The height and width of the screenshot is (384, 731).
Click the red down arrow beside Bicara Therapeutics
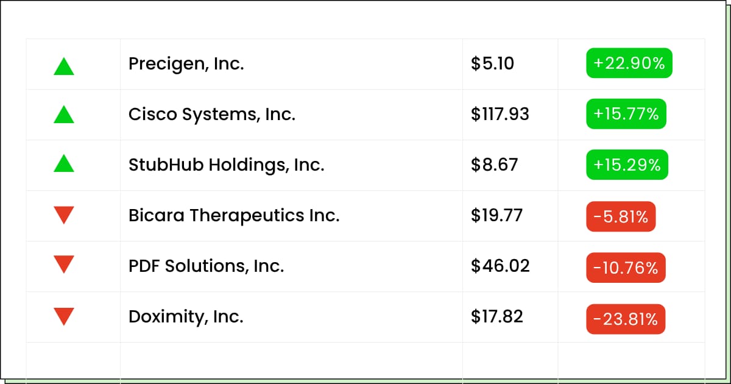click(64, 215)
